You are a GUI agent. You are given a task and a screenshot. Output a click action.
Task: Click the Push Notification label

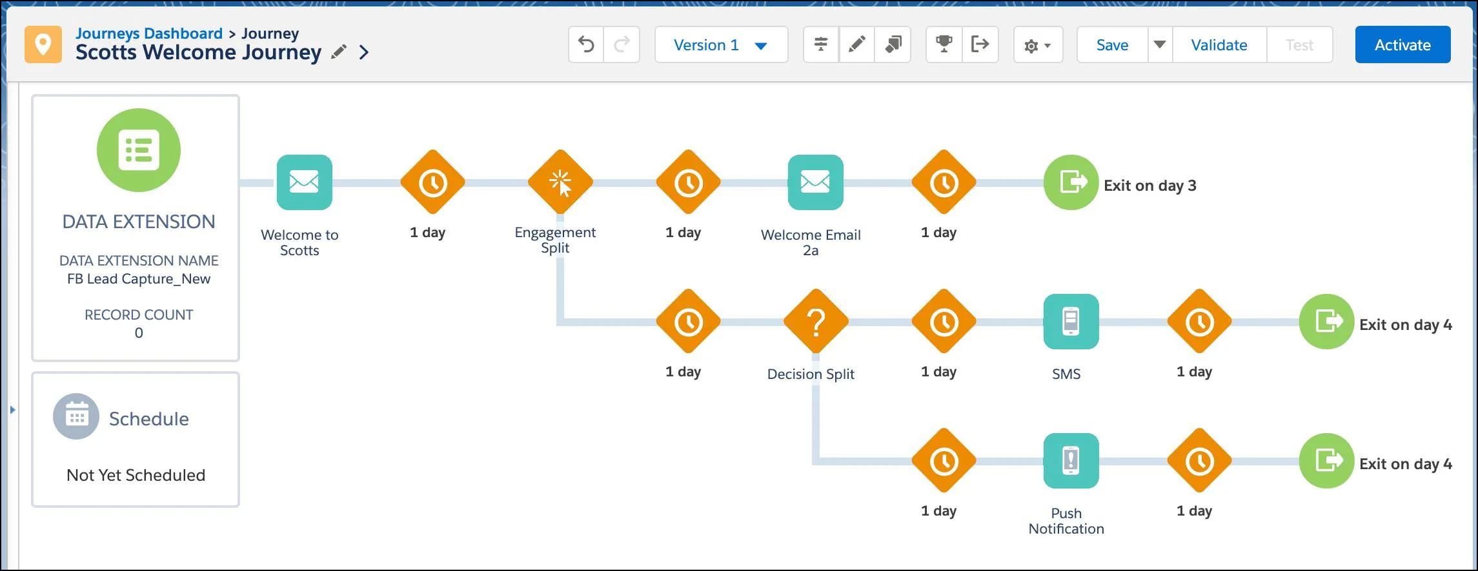1066,521
